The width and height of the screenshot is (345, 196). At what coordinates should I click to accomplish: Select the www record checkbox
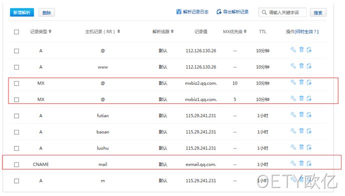click(x=17, y=67)
